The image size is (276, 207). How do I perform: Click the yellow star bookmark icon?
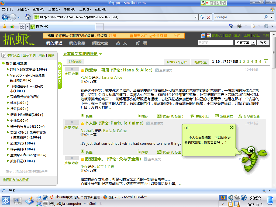point(4,27)
